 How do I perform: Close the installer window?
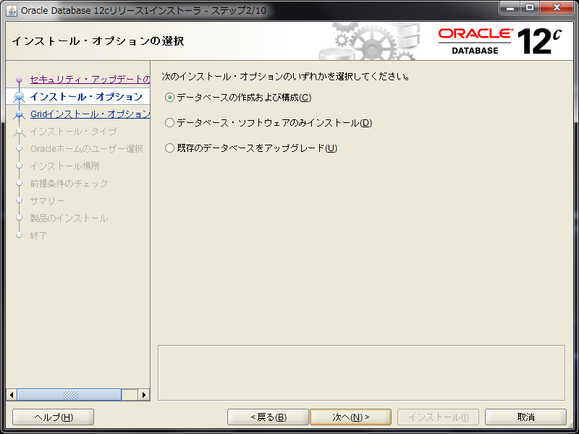tap(557, 8)
